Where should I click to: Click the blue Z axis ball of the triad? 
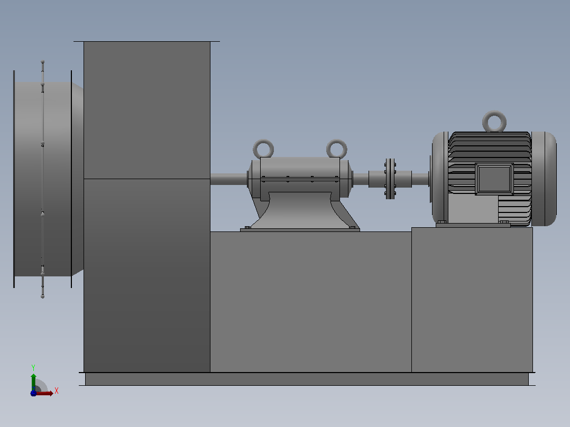(33, 393)
